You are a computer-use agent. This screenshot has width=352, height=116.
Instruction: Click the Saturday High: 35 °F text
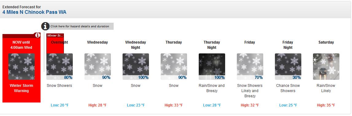[326, 105]
